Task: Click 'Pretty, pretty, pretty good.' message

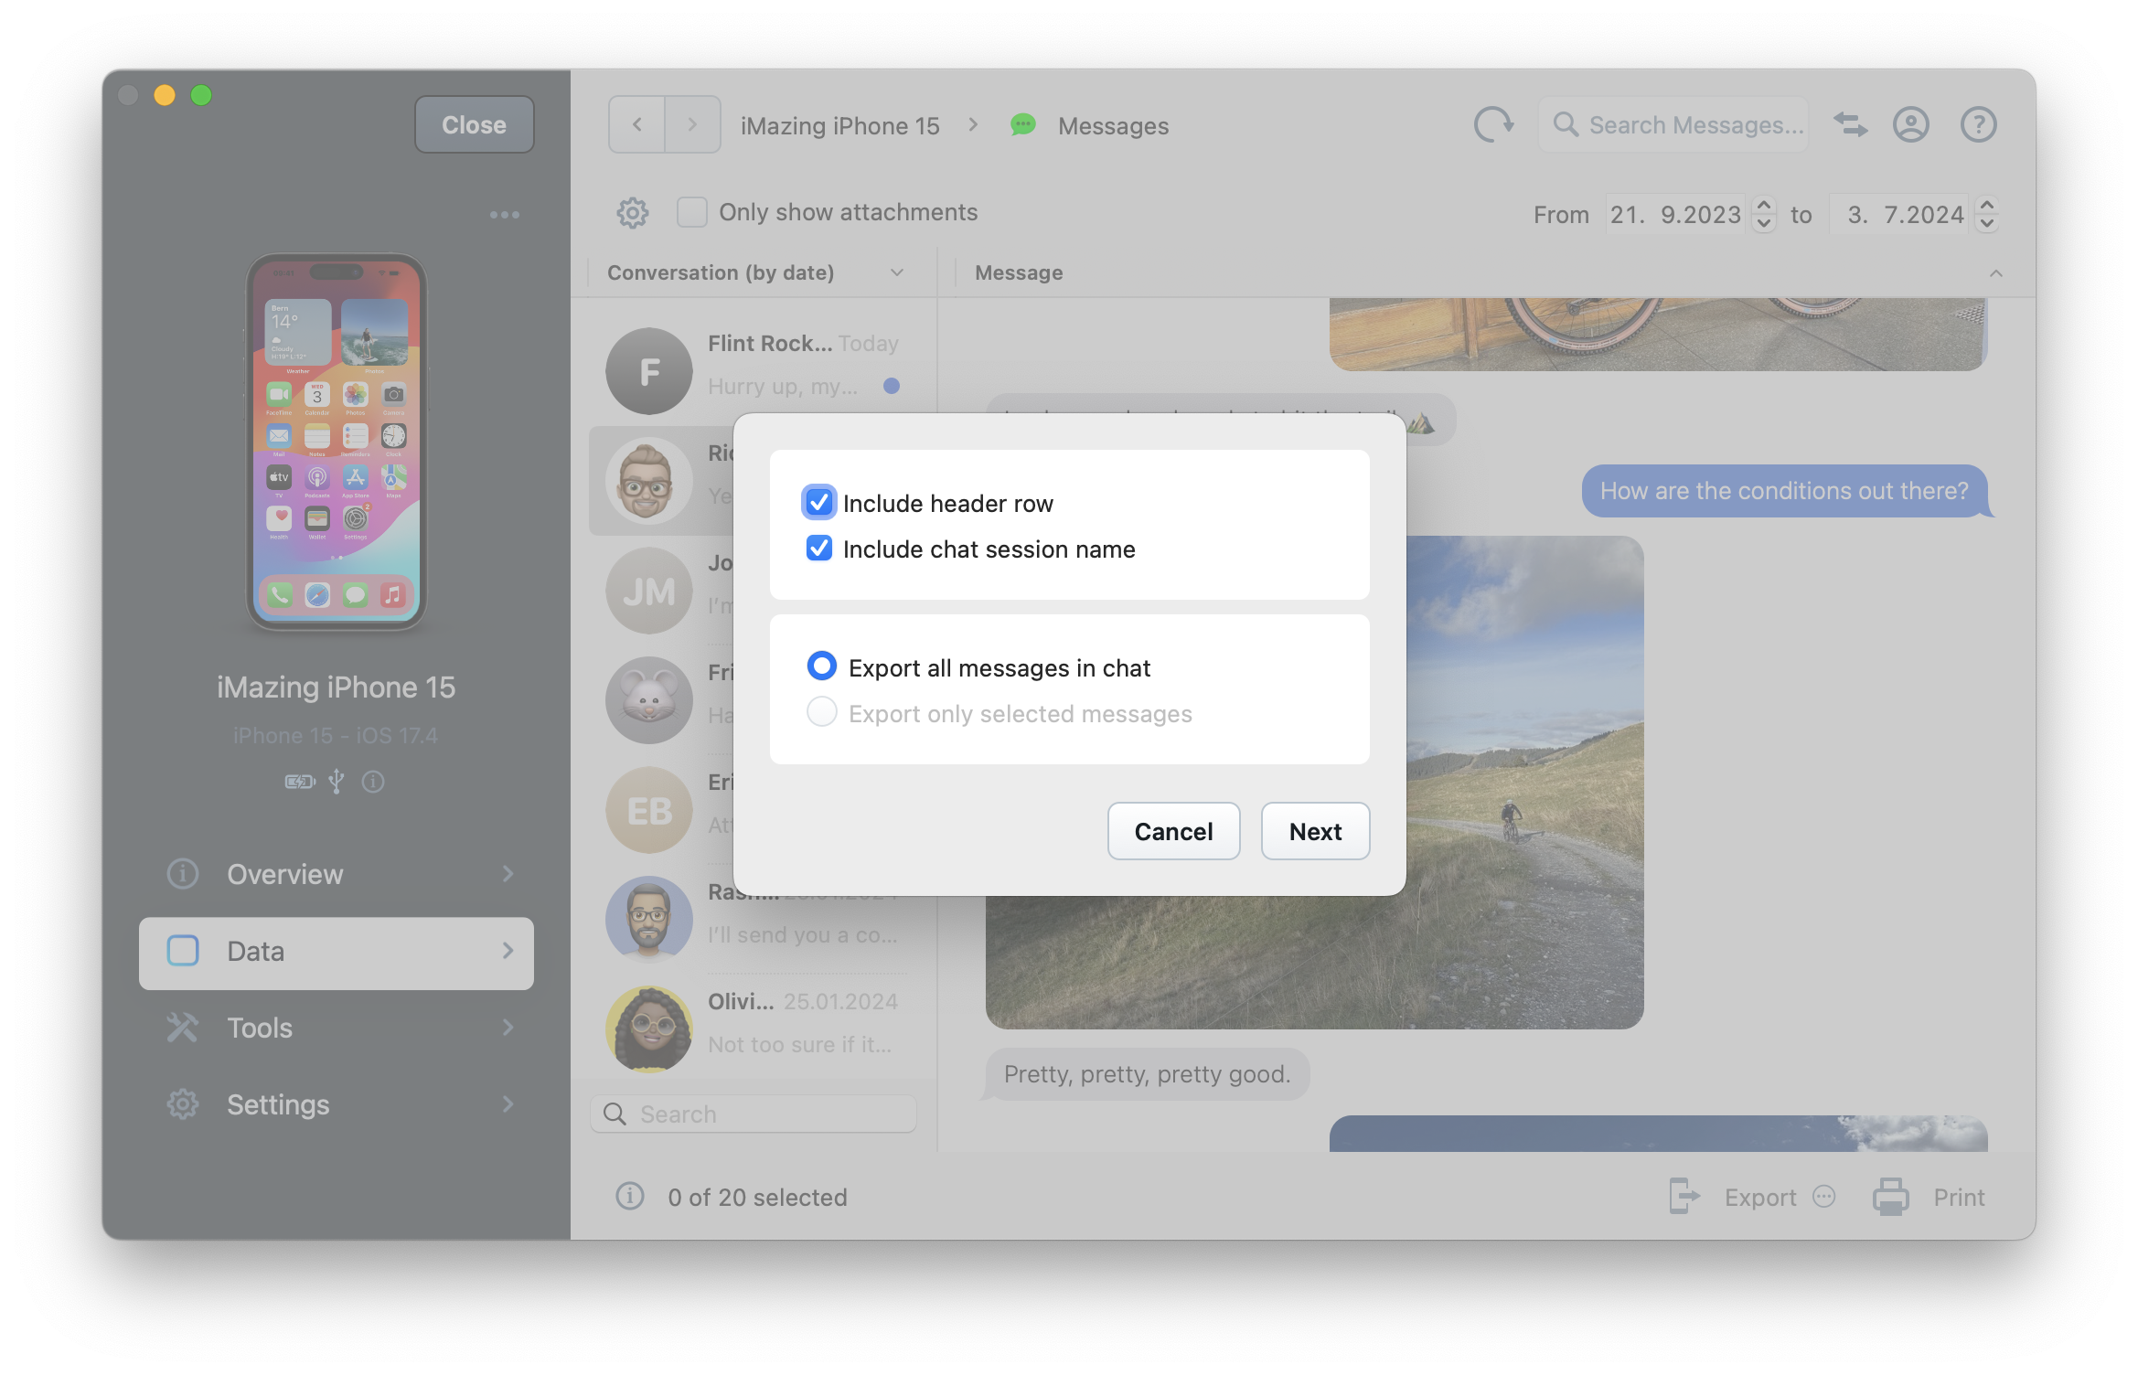Action: [x=1147, y=1073]
